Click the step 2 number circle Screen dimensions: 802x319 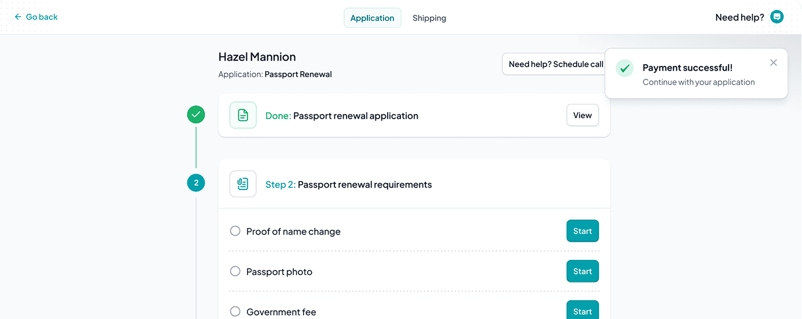196,183
